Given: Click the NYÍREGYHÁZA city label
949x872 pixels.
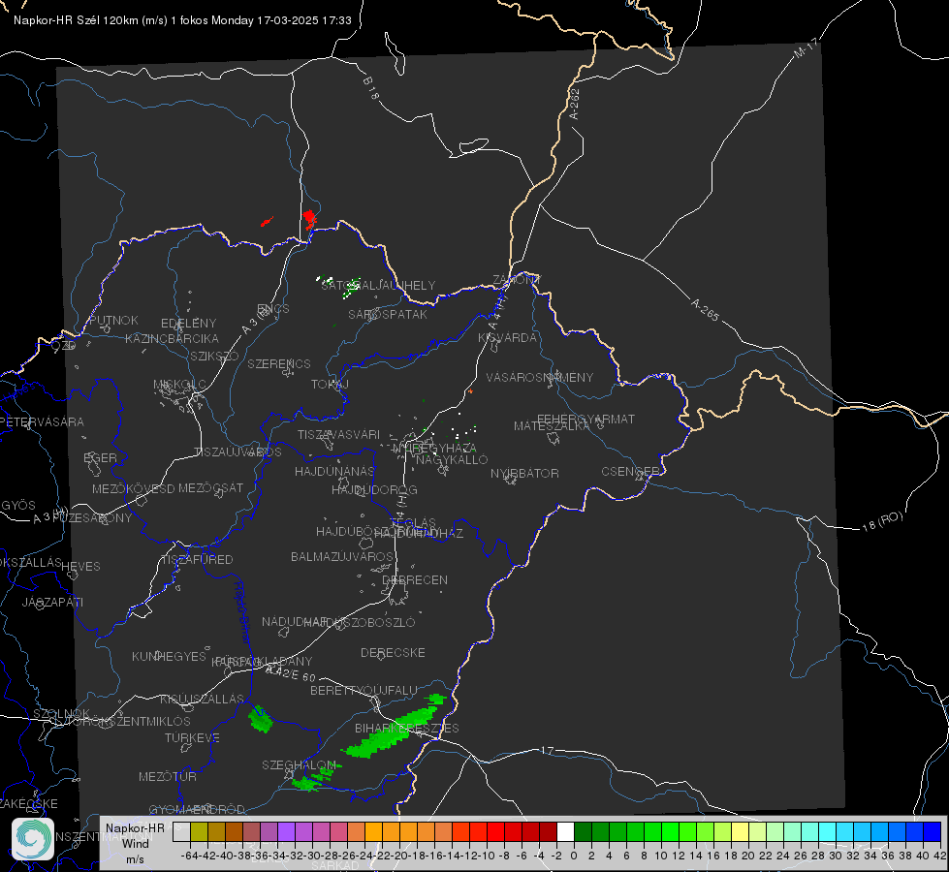Looking at the screenshot, I should pos(434,449).
